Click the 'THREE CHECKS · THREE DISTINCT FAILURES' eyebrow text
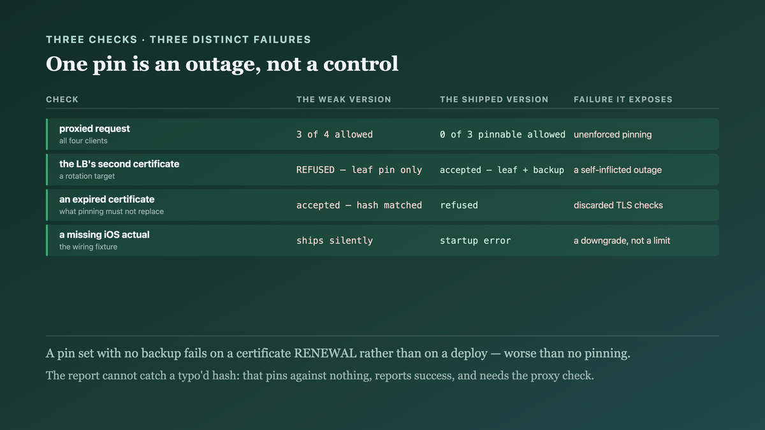The height and width of the screenshot is (430, 765). click(x=178, y=39)
